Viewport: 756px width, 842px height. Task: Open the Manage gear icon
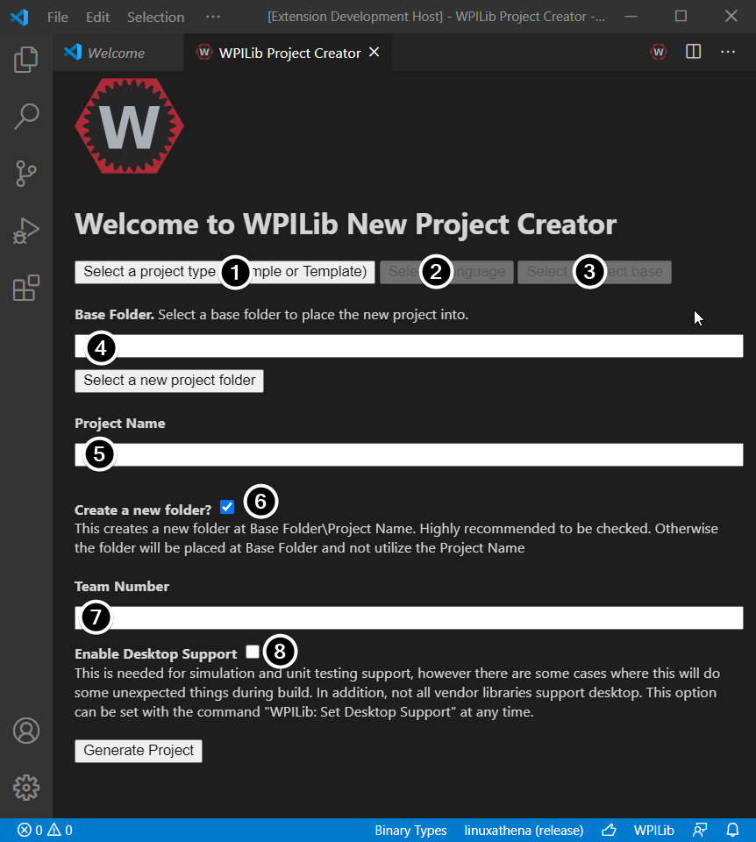click(25, 788)
